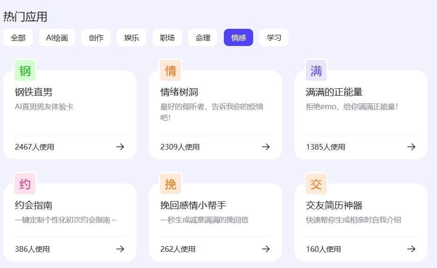This screenshot has height=268, width=437.
Task: Click the orange 情 icon on 情绪树洞 card
Action: (x=170, y=71)
